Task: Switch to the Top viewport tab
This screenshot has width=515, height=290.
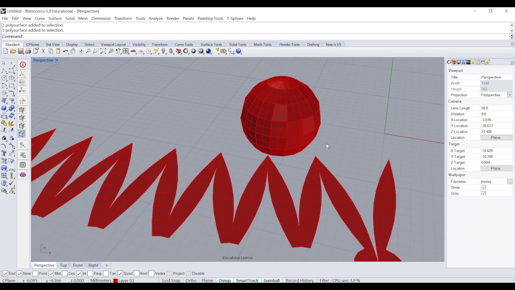Action: pos(64,265)
